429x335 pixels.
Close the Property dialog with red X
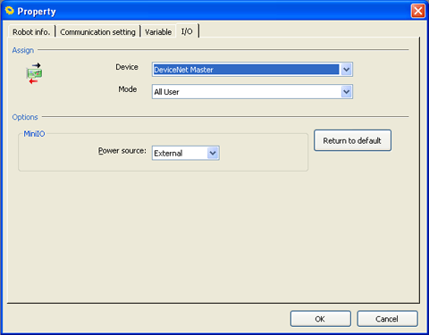(417, 11)
